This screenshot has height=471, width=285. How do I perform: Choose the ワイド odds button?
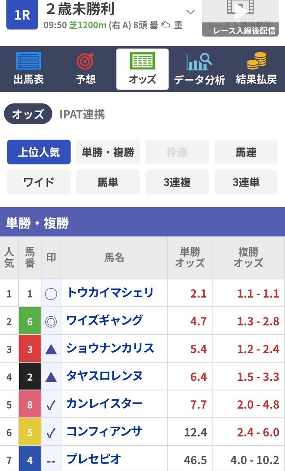click(x=39, y=182)
